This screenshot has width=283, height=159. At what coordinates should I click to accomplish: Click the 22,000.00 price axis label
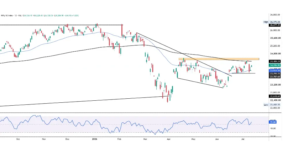click(x=275, y=108)
